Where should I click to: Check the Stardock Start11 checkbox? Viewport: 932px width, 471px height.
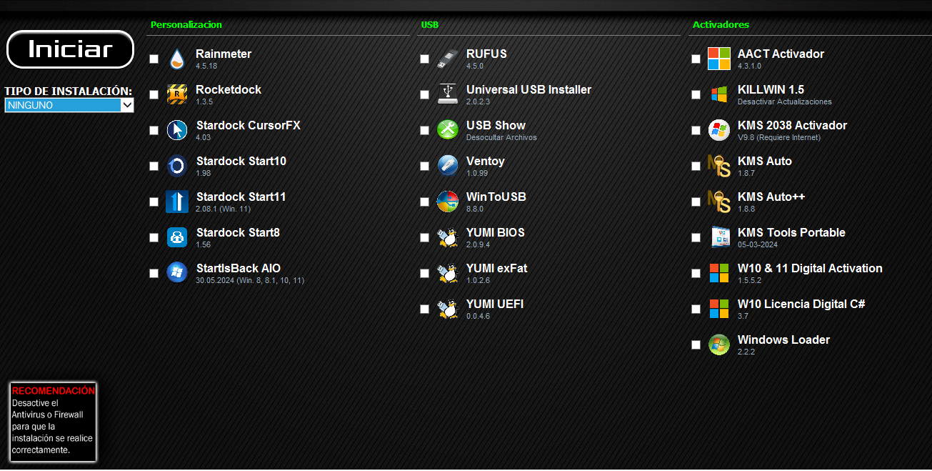coord(154,202)
